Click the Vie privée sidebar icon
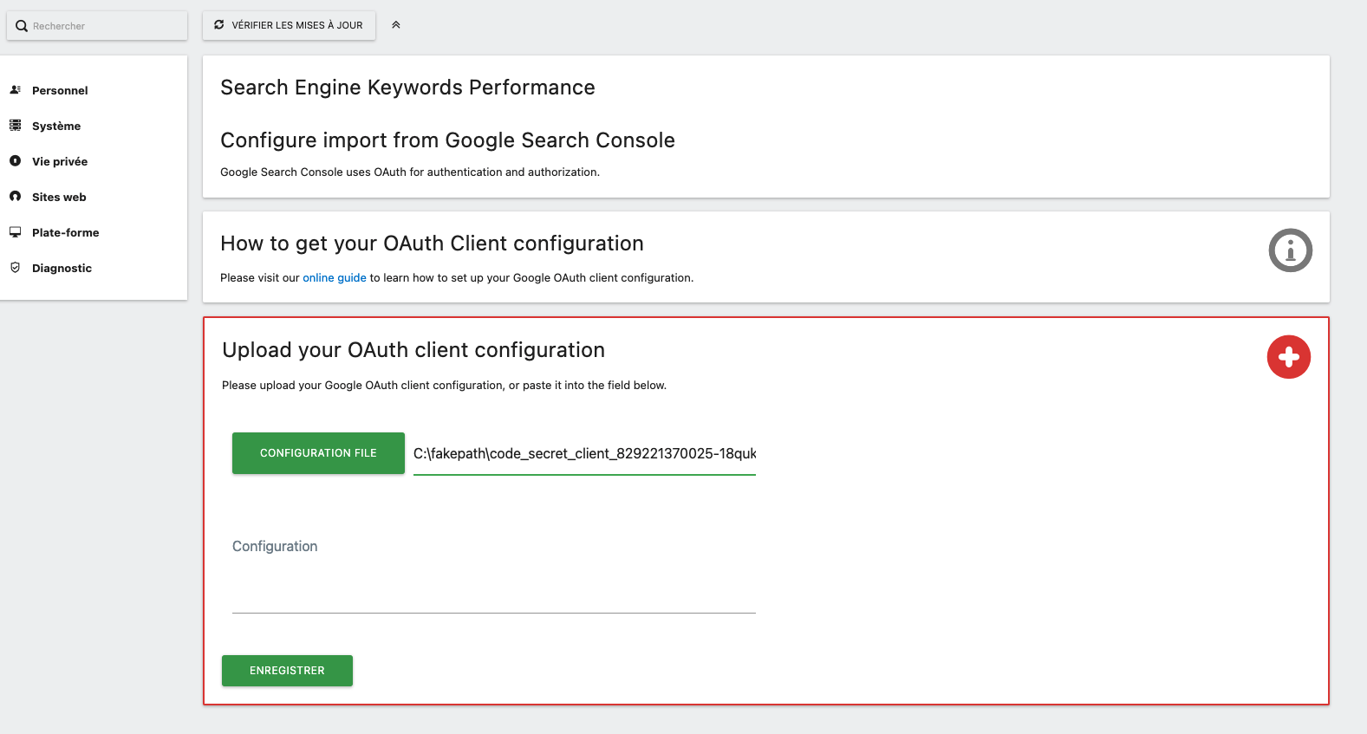Viewport: 1367px width, 734px height. pos(16,161)
